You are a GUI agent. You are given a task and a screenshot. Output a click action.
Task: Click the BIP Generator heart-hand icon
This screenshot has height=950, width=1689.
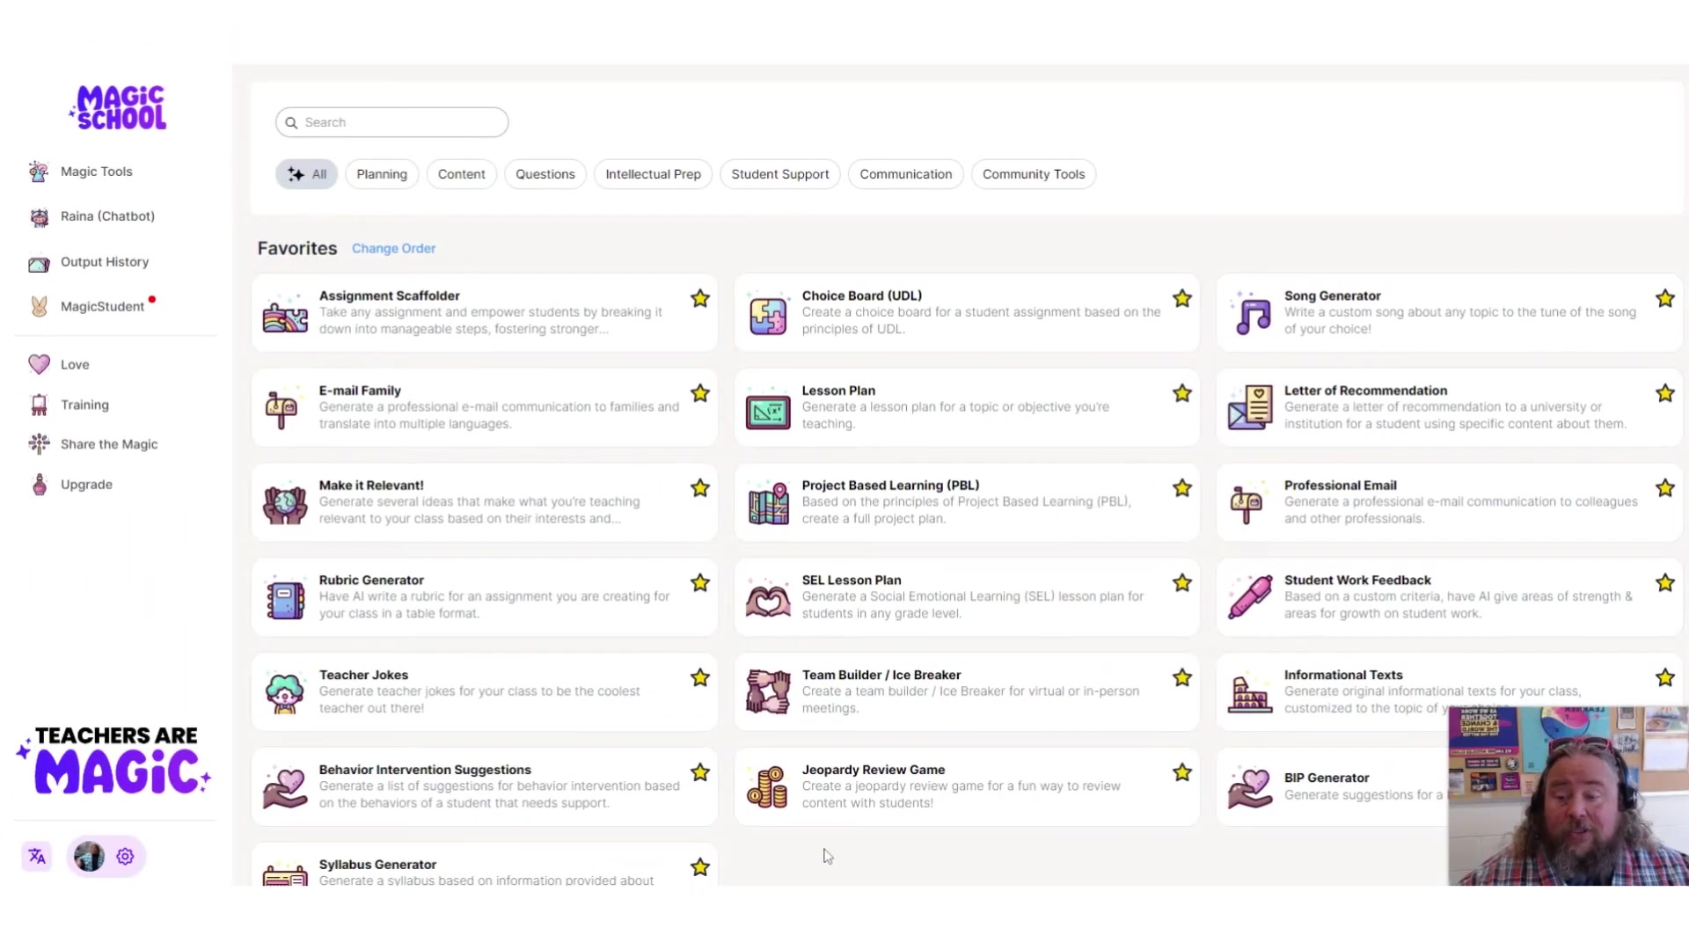(1250, 788)
